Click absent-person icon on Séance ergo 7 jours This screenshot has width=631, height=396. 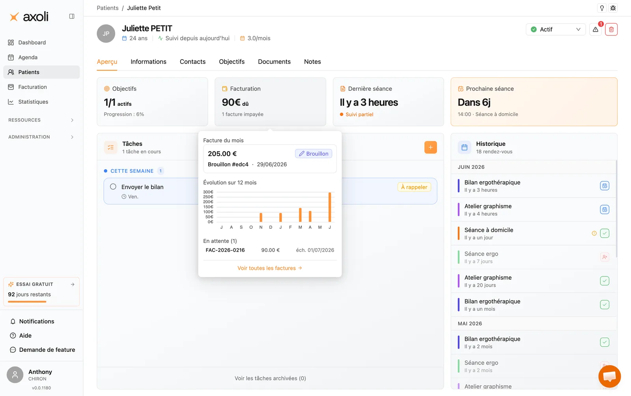tap(605, 257)
